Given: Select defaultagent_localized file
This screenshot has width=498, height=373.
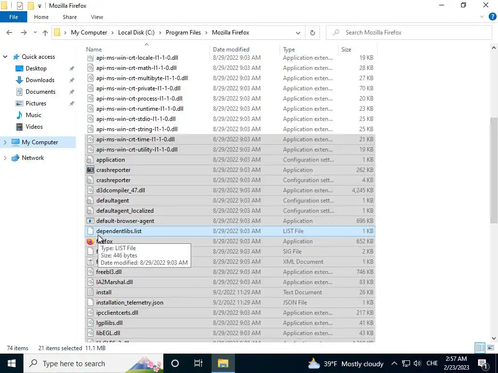Looking at the screenshot, I should (230, 211).
